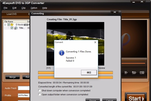Select the open folder icon in the file list
The width and height of the screenshot is (151, 101).
[x=12, y=25]
